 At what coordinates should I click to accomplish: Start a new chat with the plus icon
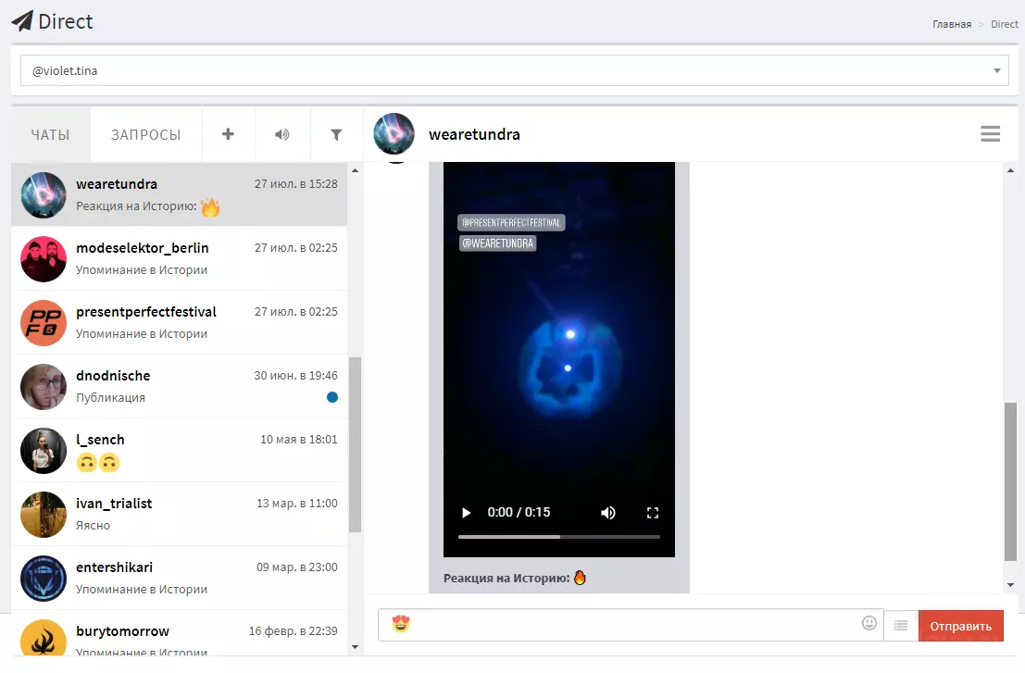click(228, 134)
